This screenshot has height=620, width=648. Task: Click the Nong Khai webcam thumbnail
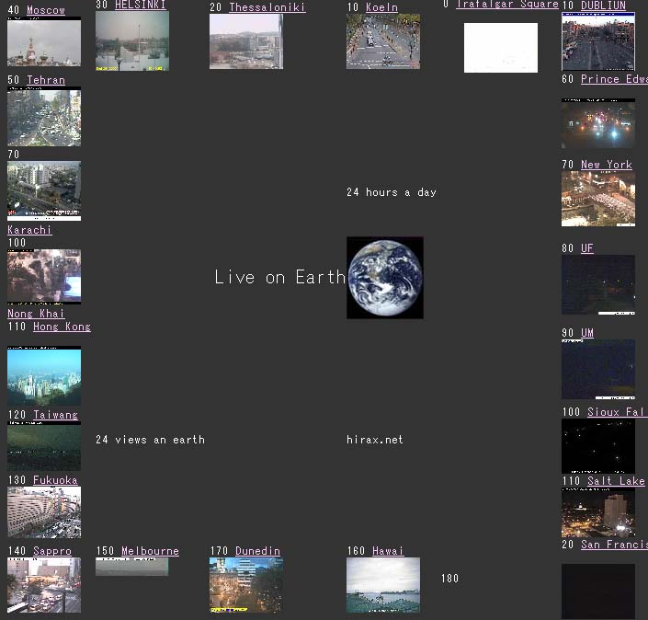pos(43,277)
